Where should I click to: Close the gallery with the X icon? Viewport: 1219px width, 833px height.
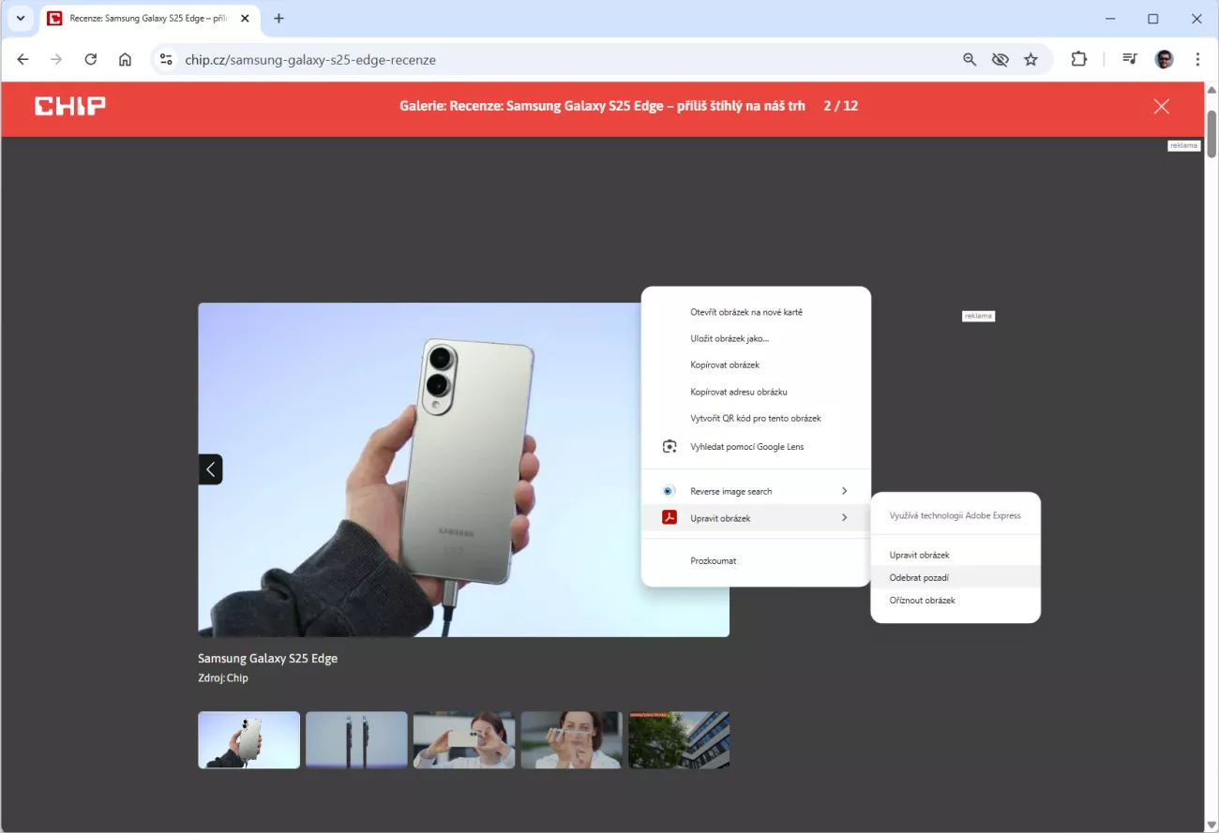(1161, 106)
